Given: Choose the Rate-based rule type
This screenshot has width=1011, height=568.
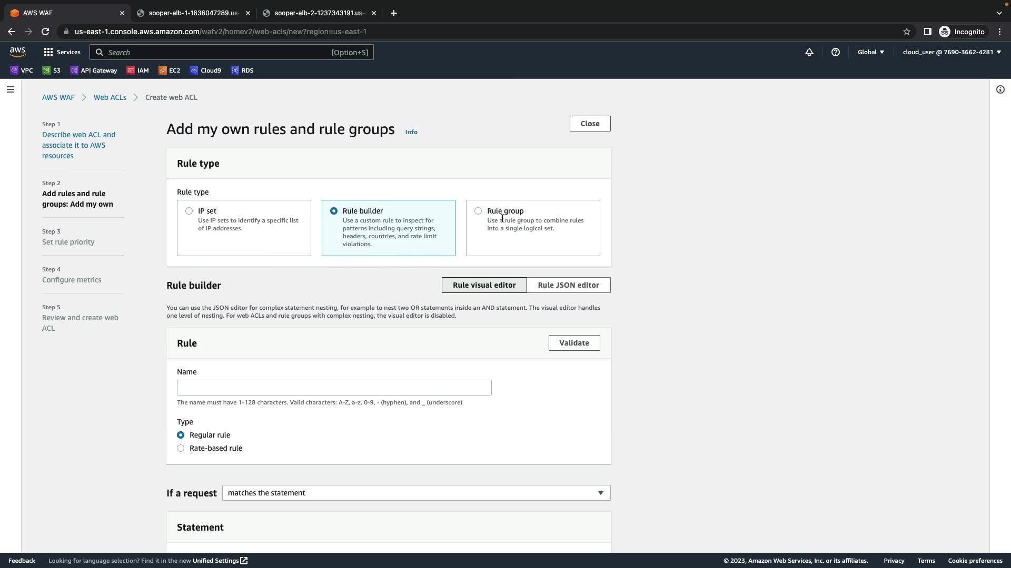Looking at the screenshot, I should tap(181, 448).
